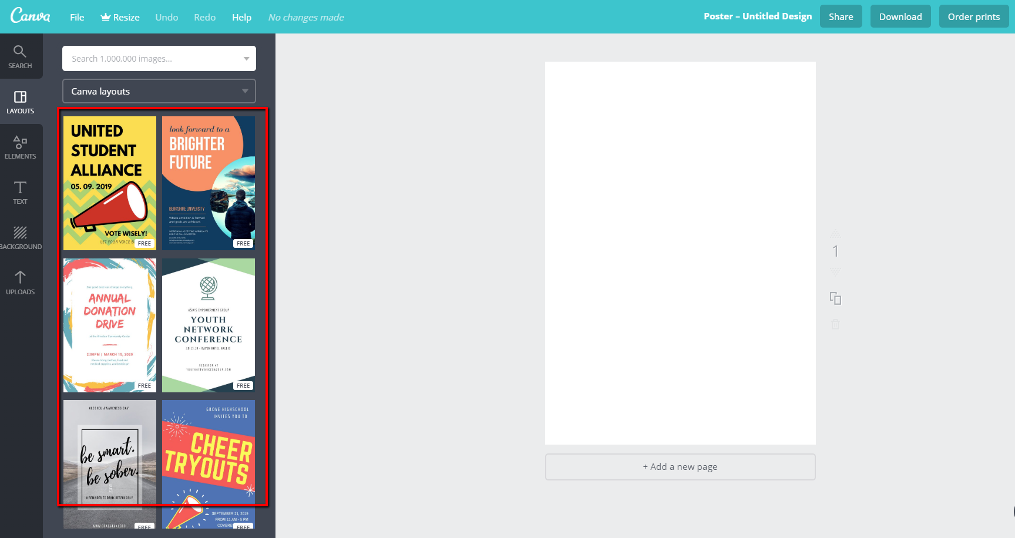The height and width of the screenshot is (538, 1015).
Task: Click the Share button
Action: coord(841,16)
